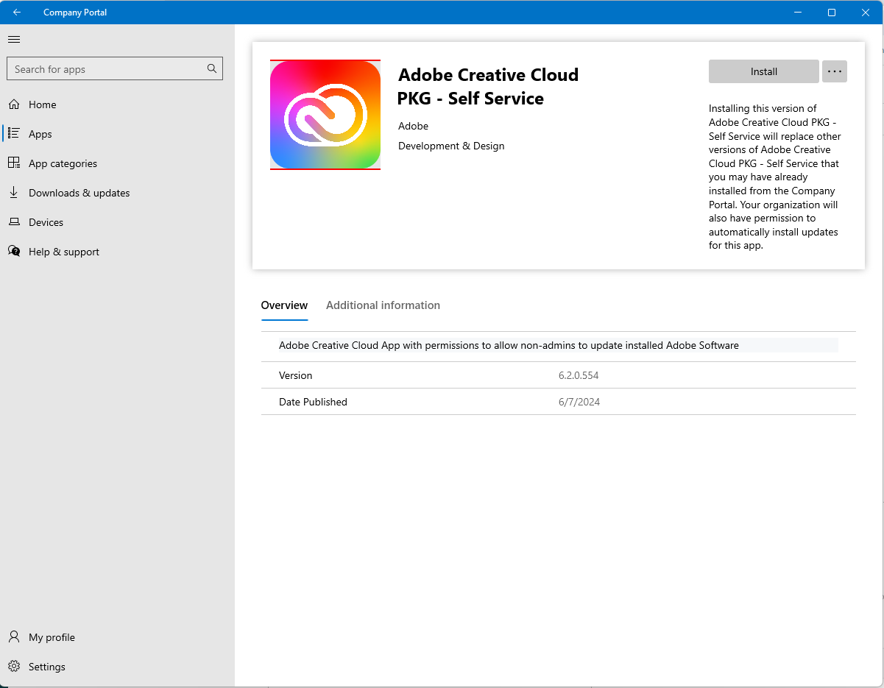This screenshot has width=884, height=688.
Task: Close the Company Portal window
Action: (x=866, y=13)
